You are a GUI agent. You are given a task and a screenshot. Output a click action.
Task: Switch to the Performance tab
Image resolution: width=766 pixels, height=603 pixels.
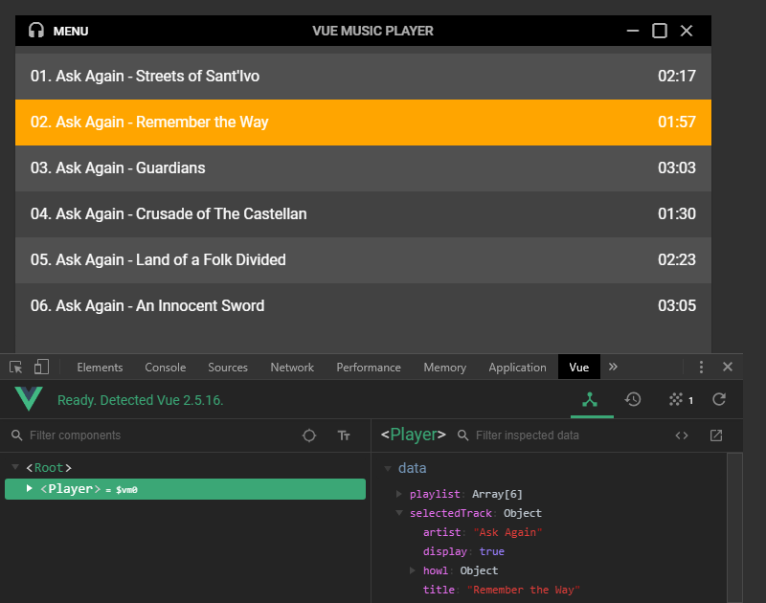pos(369,368)
